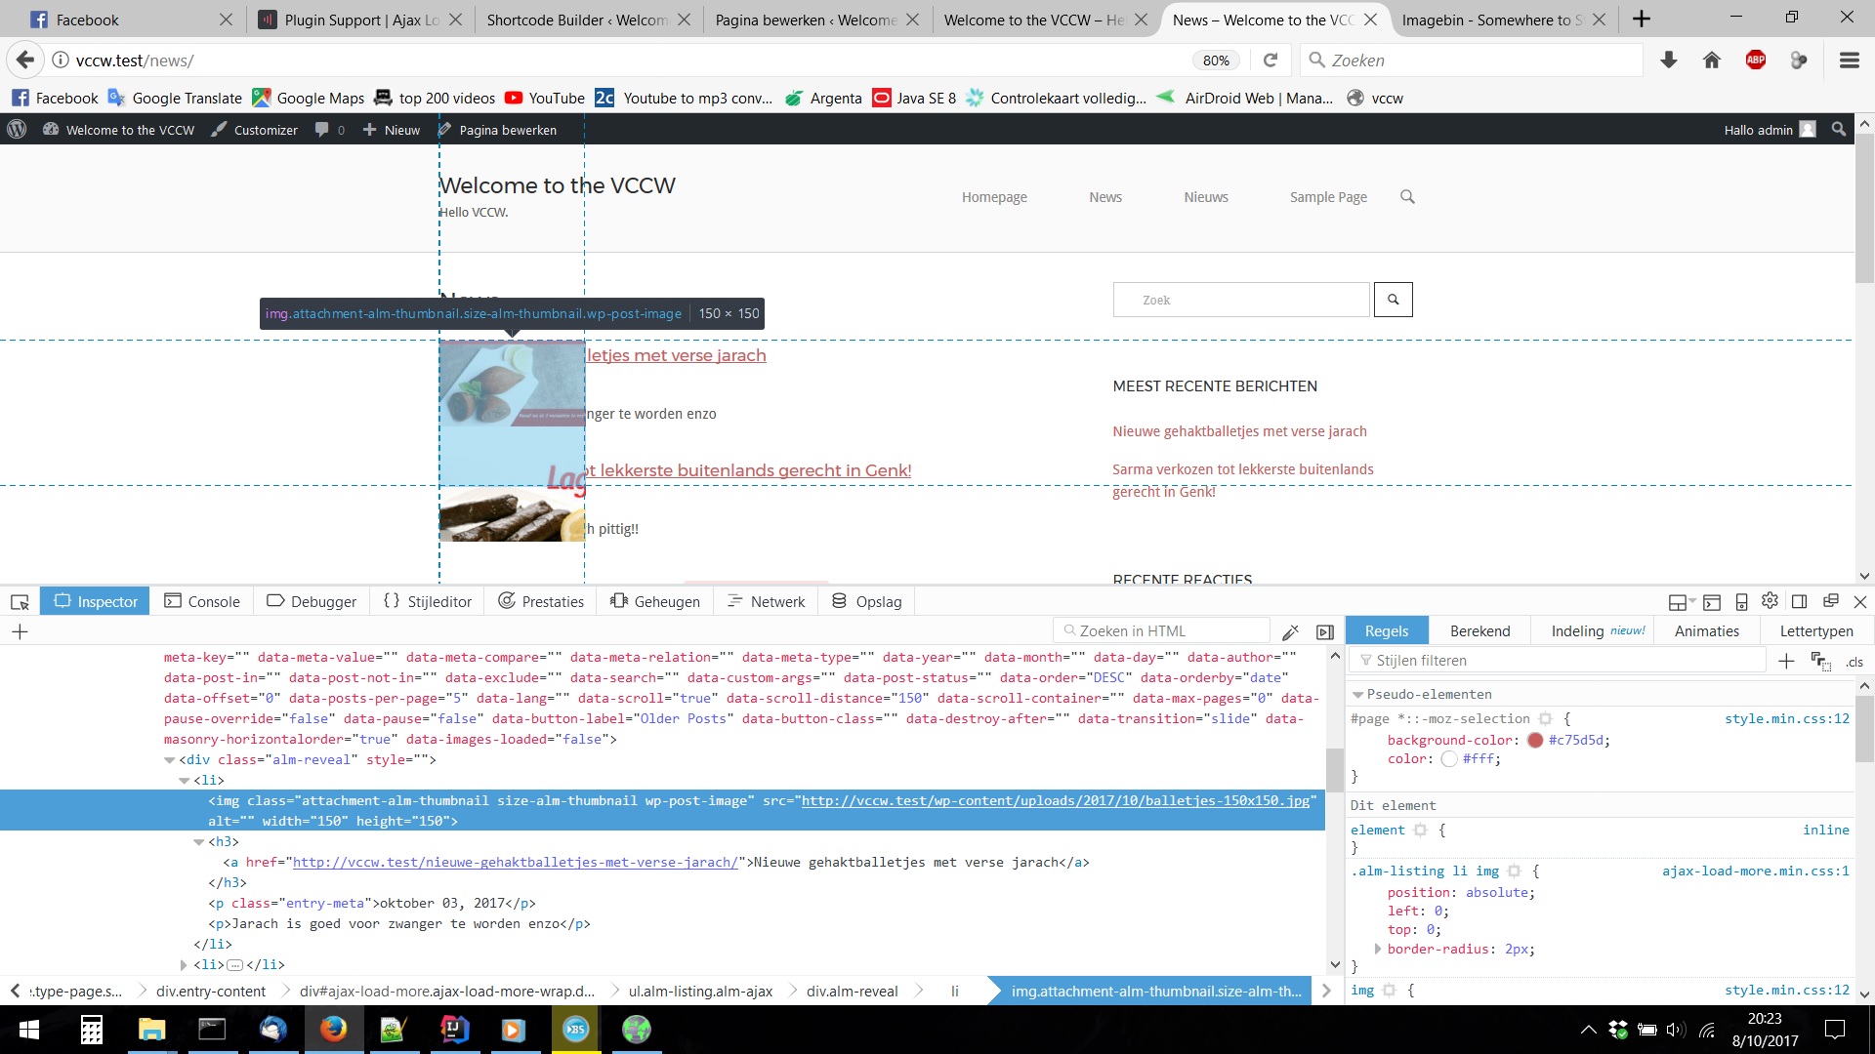Navigate to Sample Page menu link
This screenshot has width=1875, height=1054.
coord(1328,197)
